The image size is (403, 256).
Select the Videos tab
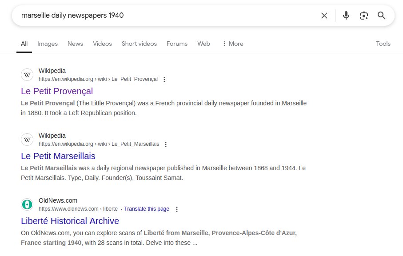click(102, 44)
